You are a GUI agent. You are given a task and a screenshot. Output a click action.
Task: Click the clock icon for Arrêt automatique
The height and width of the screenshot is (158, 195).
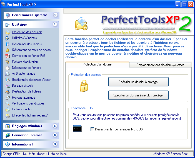[x=7, y=74]
